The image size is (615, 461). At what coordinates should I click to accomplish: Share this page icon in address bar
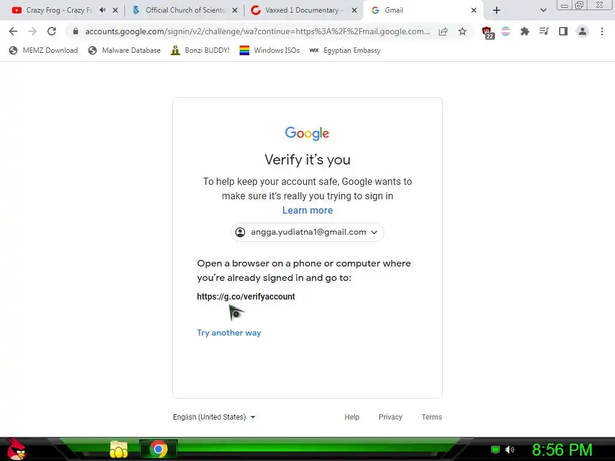point(443,31)
